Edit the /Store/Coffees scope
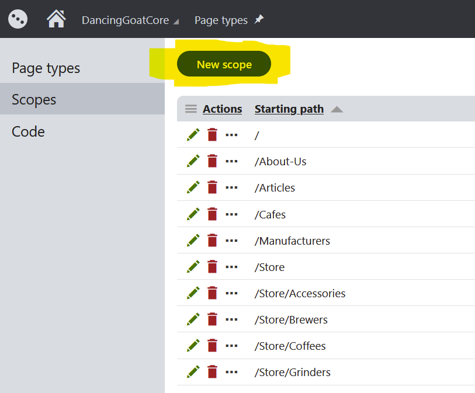Image resolution: width=475 pixels, height=393 pixels. click(x=193, y=346)
